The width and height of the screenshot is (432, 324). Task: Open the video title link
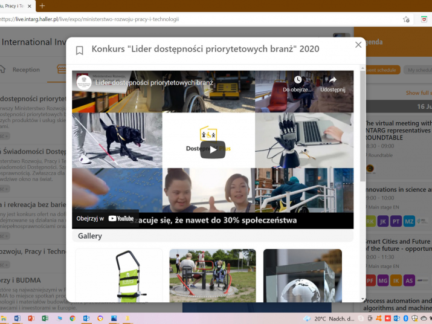[x=154, y=82]
